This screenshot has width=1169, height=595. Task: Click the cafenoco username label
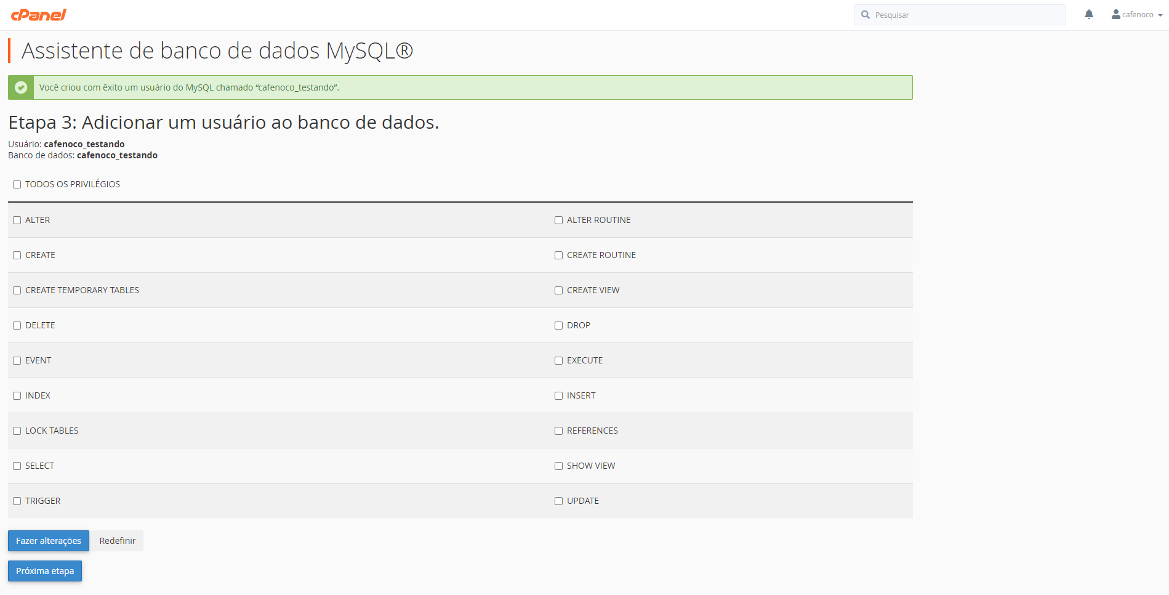[1138, 15]
